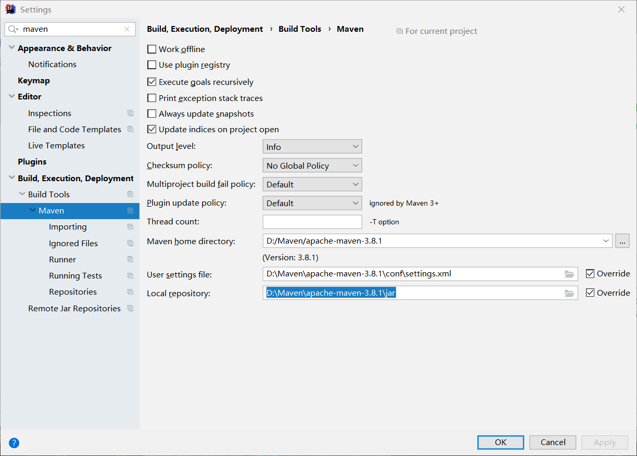637x456 pixels.
Task: Uncheck Override for User settings file
Action: click(x=590, y=274)
